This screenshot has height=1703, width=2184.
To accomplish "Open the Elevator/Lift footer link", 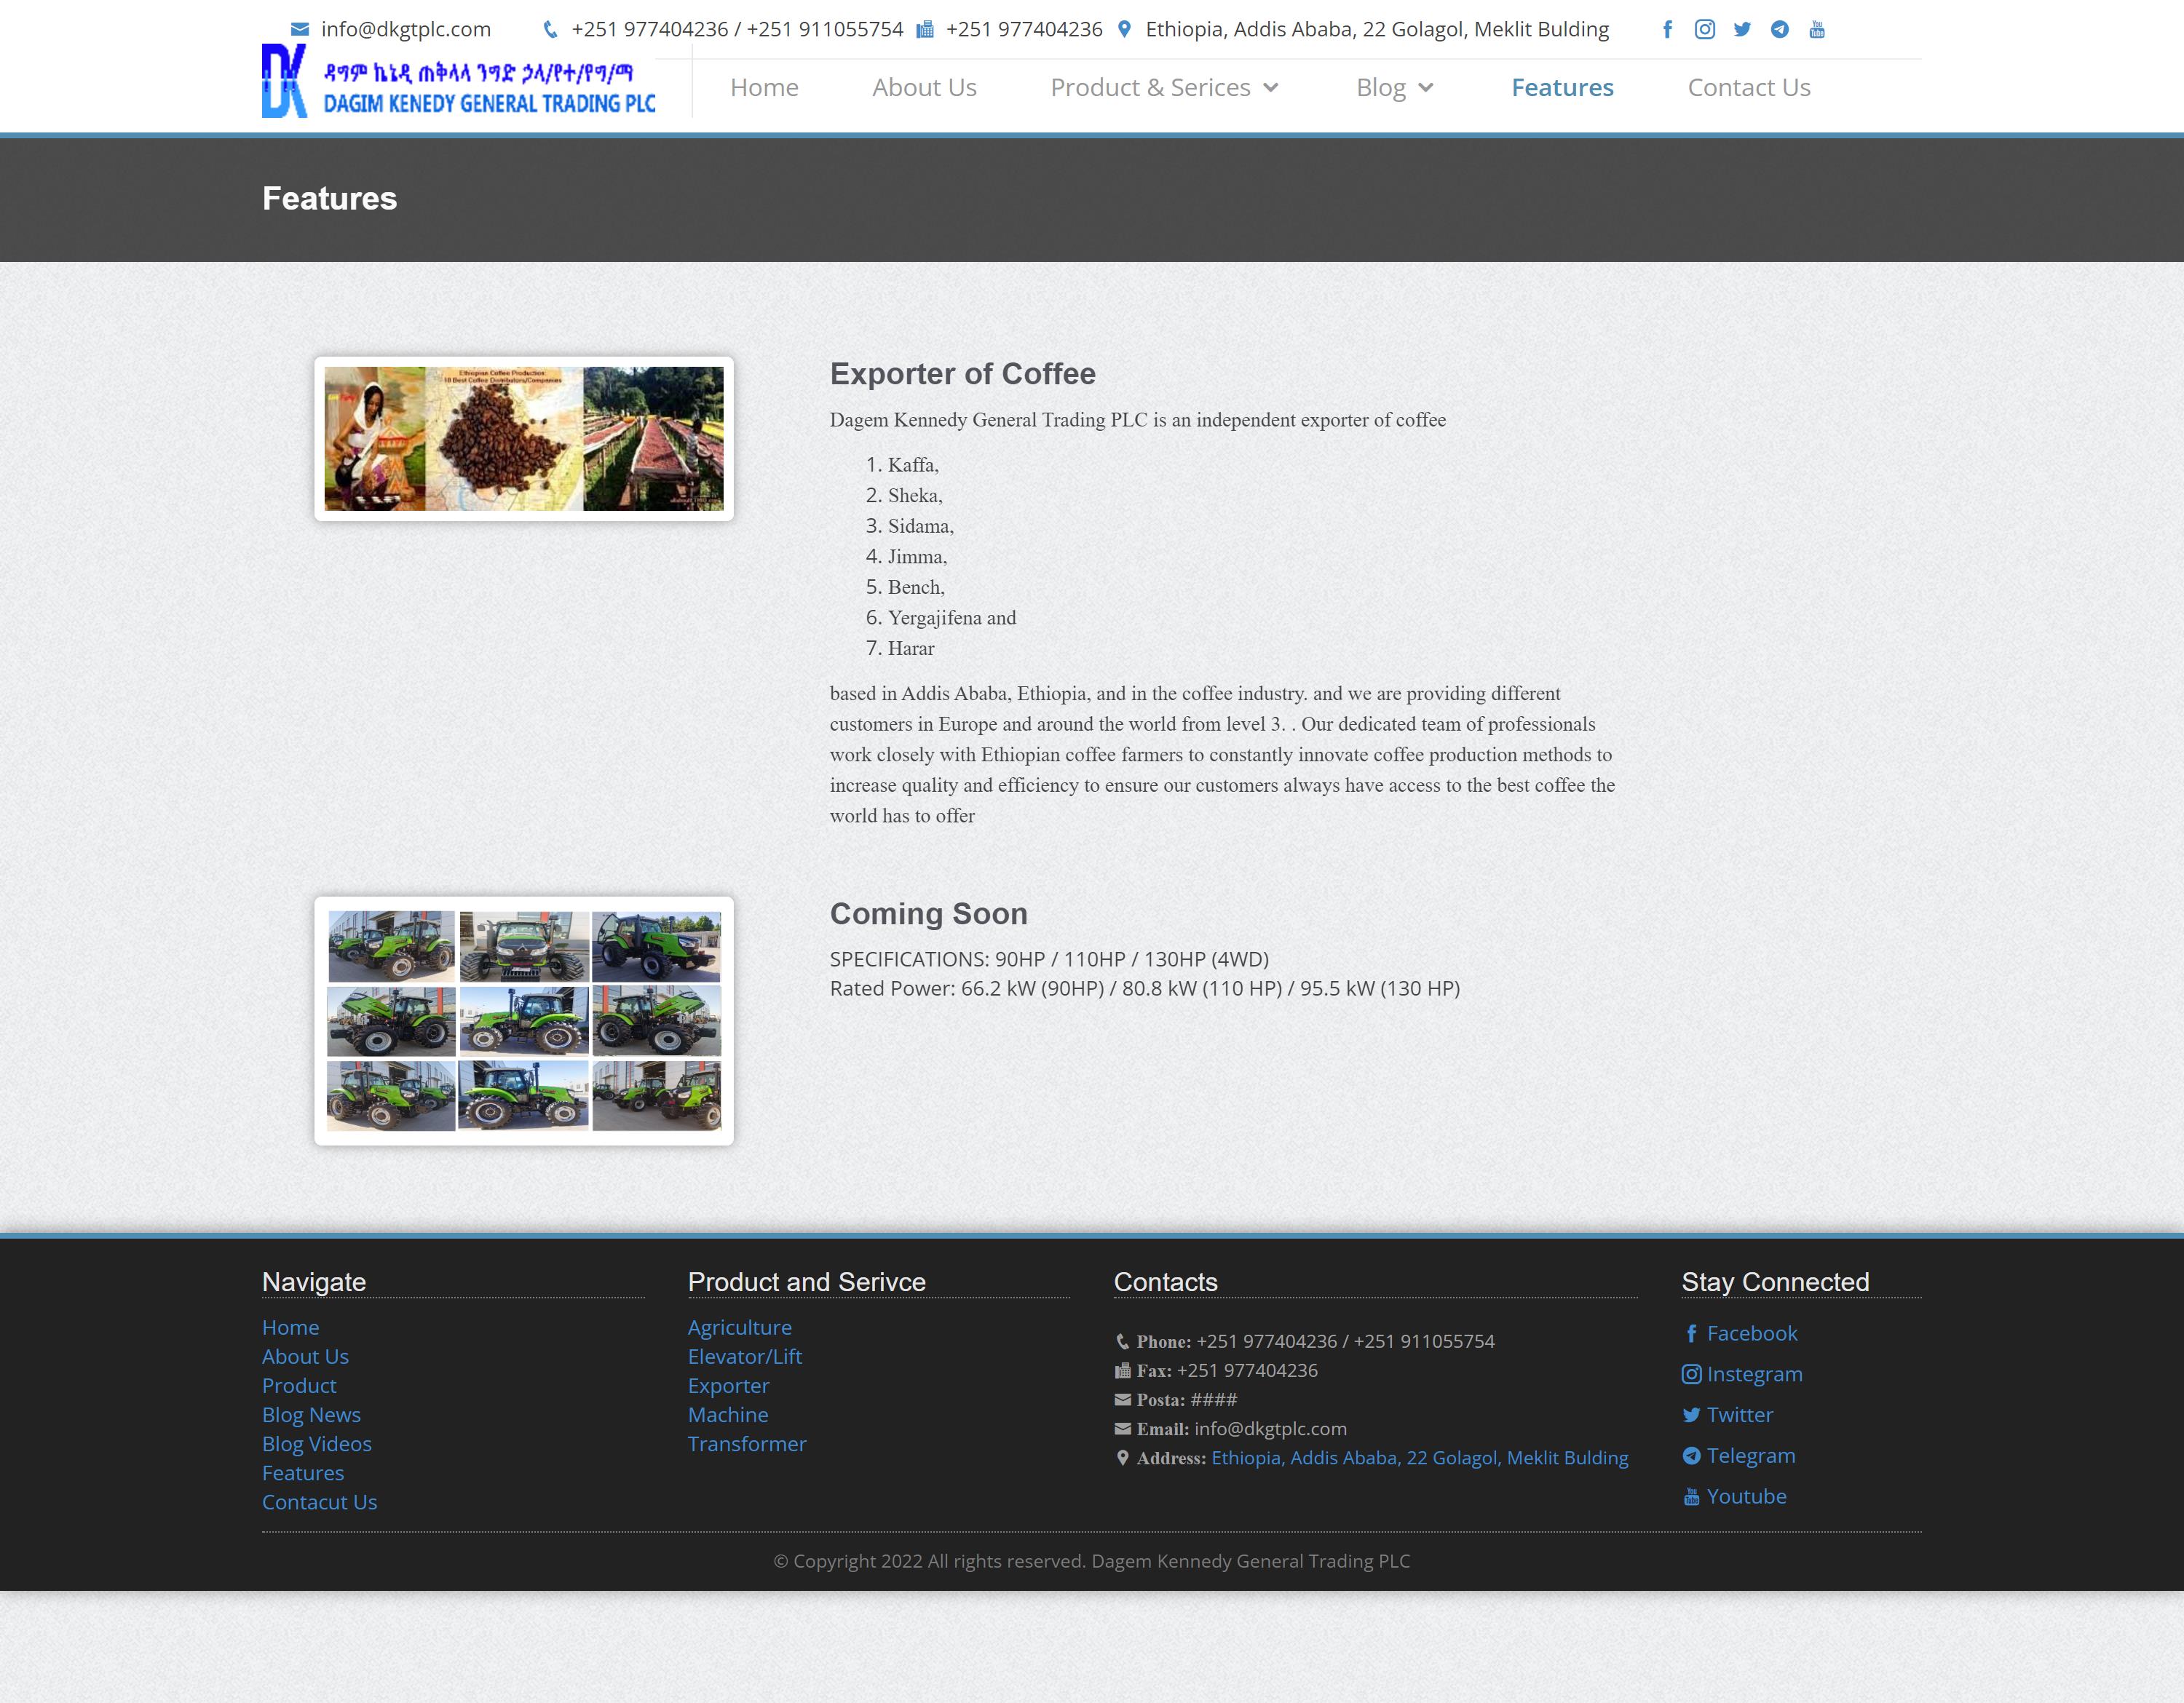I will [x=744, y=1356].
